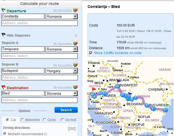
Task: Expand the Stopover B country dropdown Hungary
Action: [75, 71]
